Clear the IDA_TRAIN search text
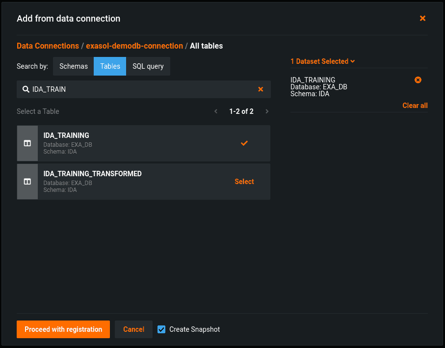The width and height of the screenshot is (445, 348). 261,89
